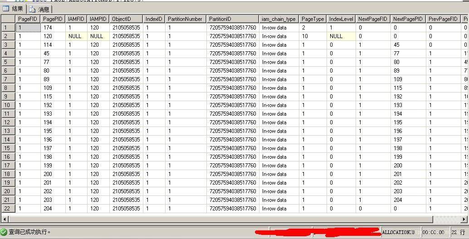Click the PageFID column header
This screenshot has width=469, height=239.
[28, 19]
